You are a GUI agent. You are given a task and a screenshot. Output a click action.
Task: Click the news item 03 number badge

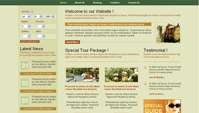pyautogui.click(x=25, y=101)
